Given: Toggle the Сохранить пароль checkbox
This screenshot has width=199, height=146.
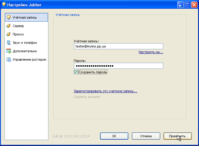Looking at the screenshot, I should pos(76,72).
